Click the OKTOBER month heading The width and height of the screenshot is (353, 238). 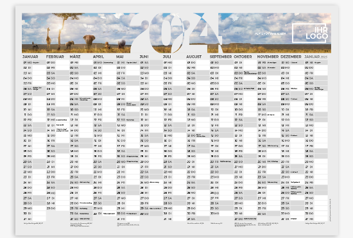tap(243, 56)
